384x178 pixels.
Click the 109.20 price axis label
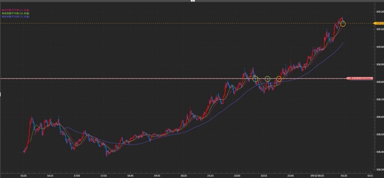coord(380,12)
